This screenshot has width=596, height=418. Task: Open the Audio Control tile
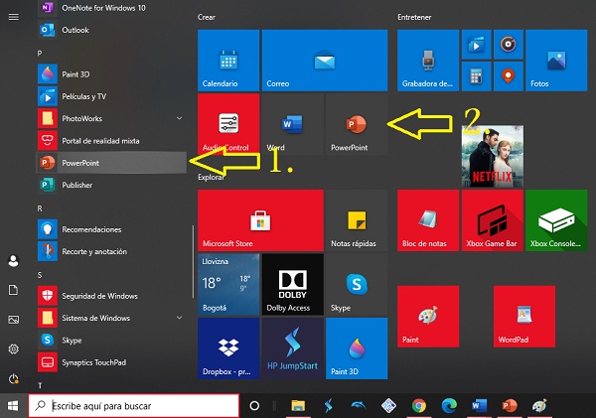click(x=228, y=124)
